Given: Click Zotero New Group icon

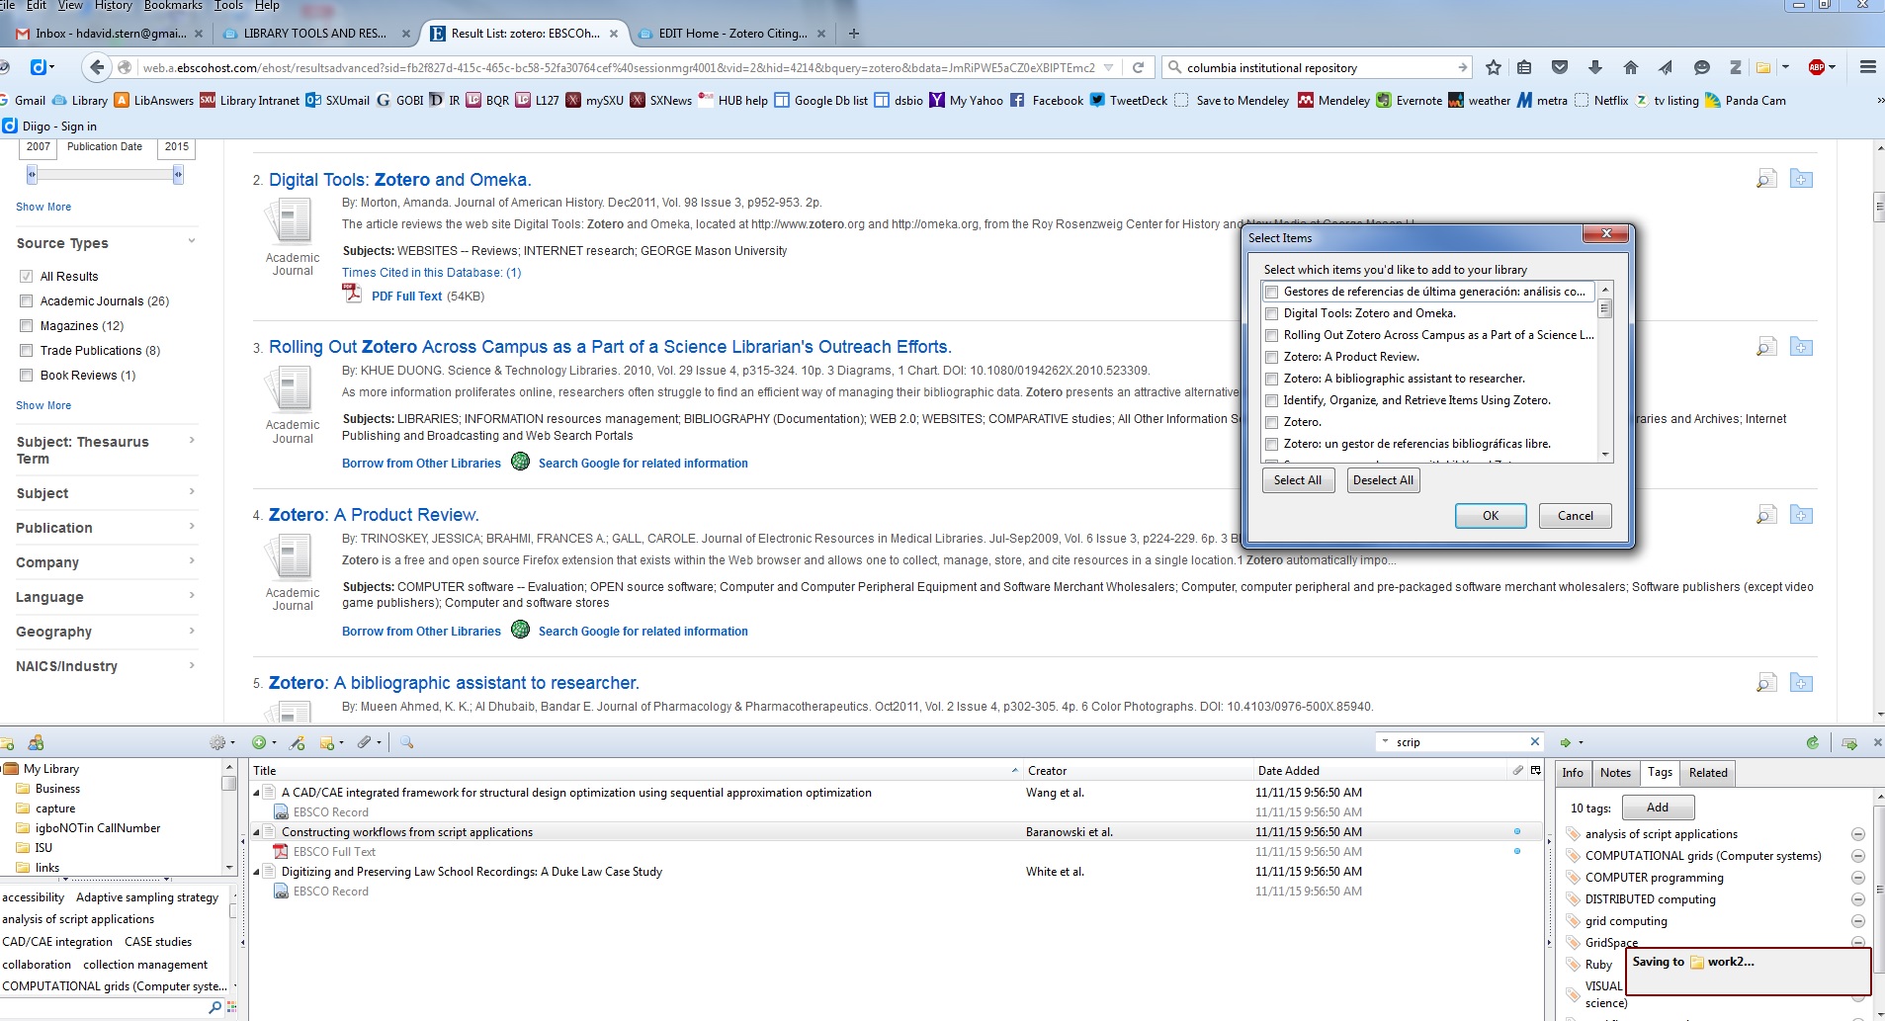Looking at the screenshot, I should [36, 742].
